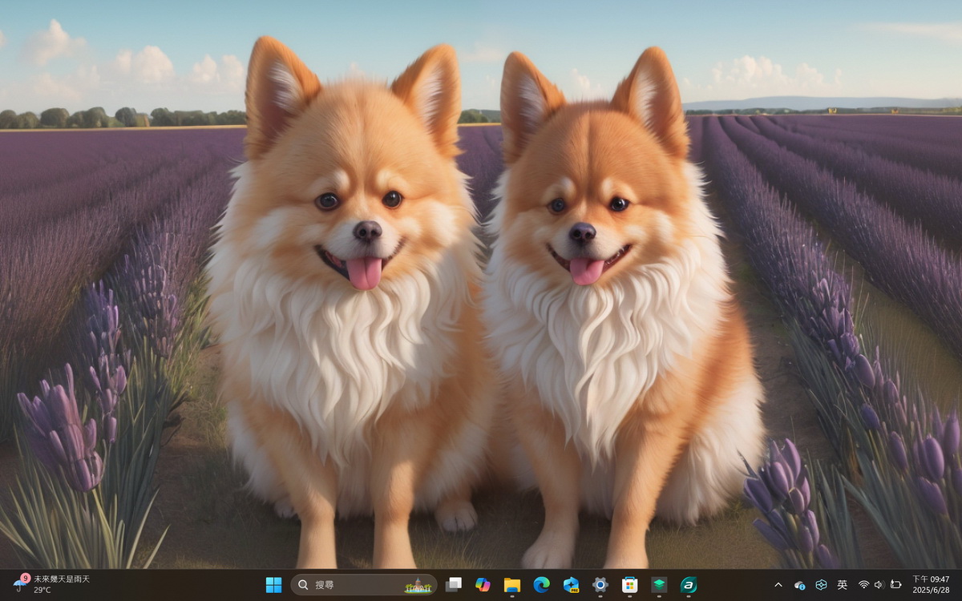Image resolution: width=962 pixels, height=601 pixels.
Task: Open Wi-Fi network quick settings
Action: tap(863, 585)
